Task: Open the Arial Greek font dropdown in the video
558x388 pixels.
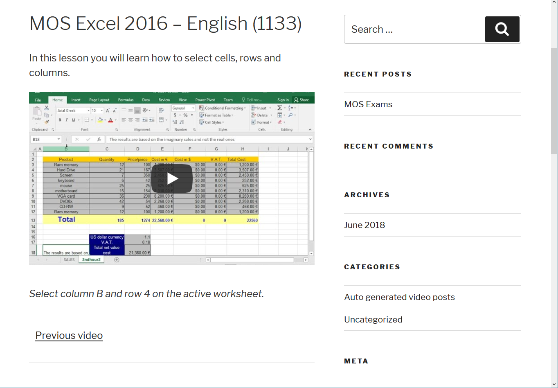Action: tap(88, 111)
